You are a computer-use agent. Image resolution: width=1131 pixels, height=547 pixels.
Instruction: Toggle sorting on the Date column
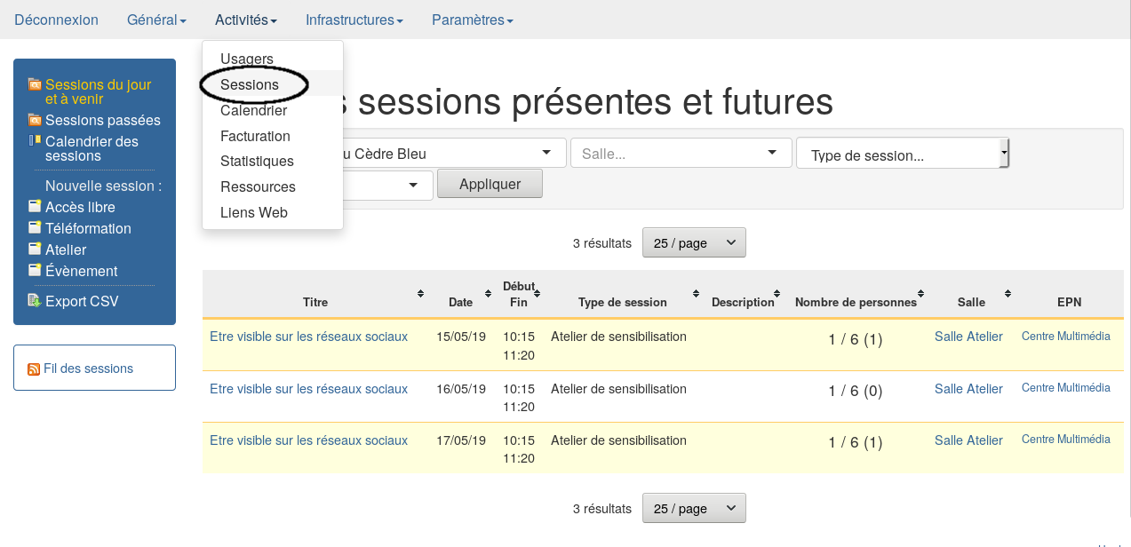click(488, 294)
